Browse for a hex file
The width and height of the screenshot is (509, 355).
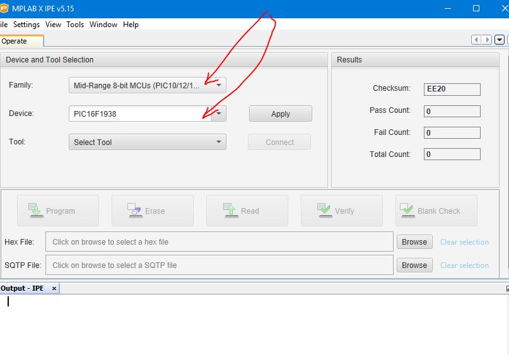pos(414,242)
